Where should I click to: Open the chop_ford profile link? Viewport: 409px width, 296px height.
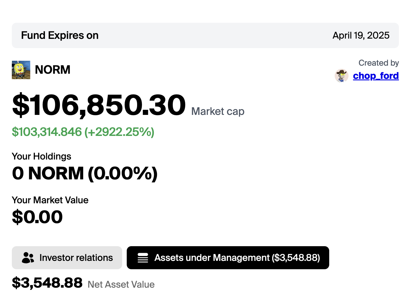click(376, 76)
